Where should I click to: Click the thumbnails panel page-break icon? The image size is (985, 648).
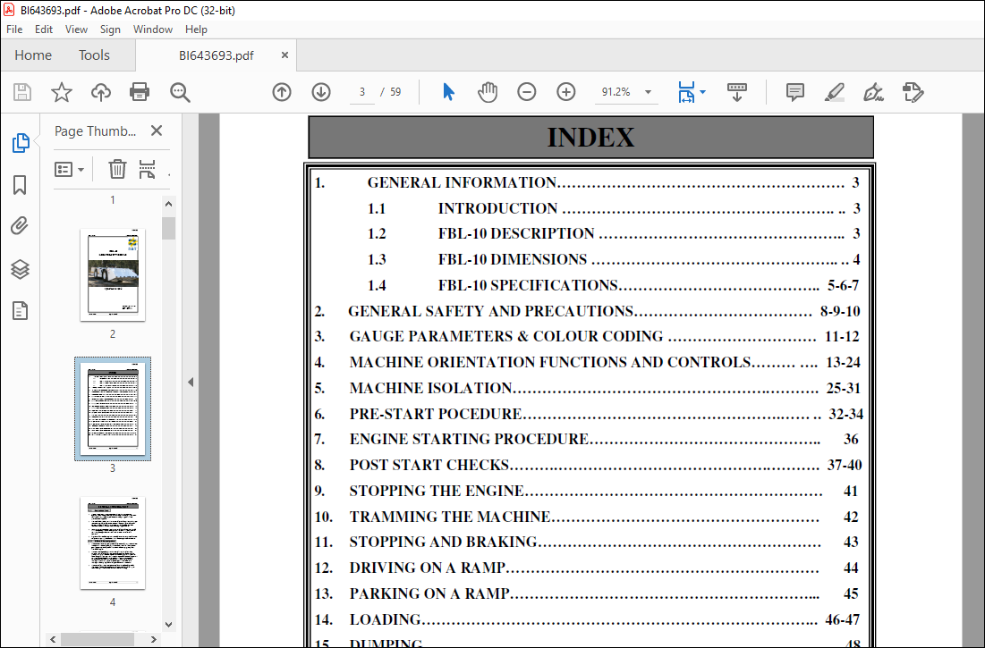pos(147,169)
